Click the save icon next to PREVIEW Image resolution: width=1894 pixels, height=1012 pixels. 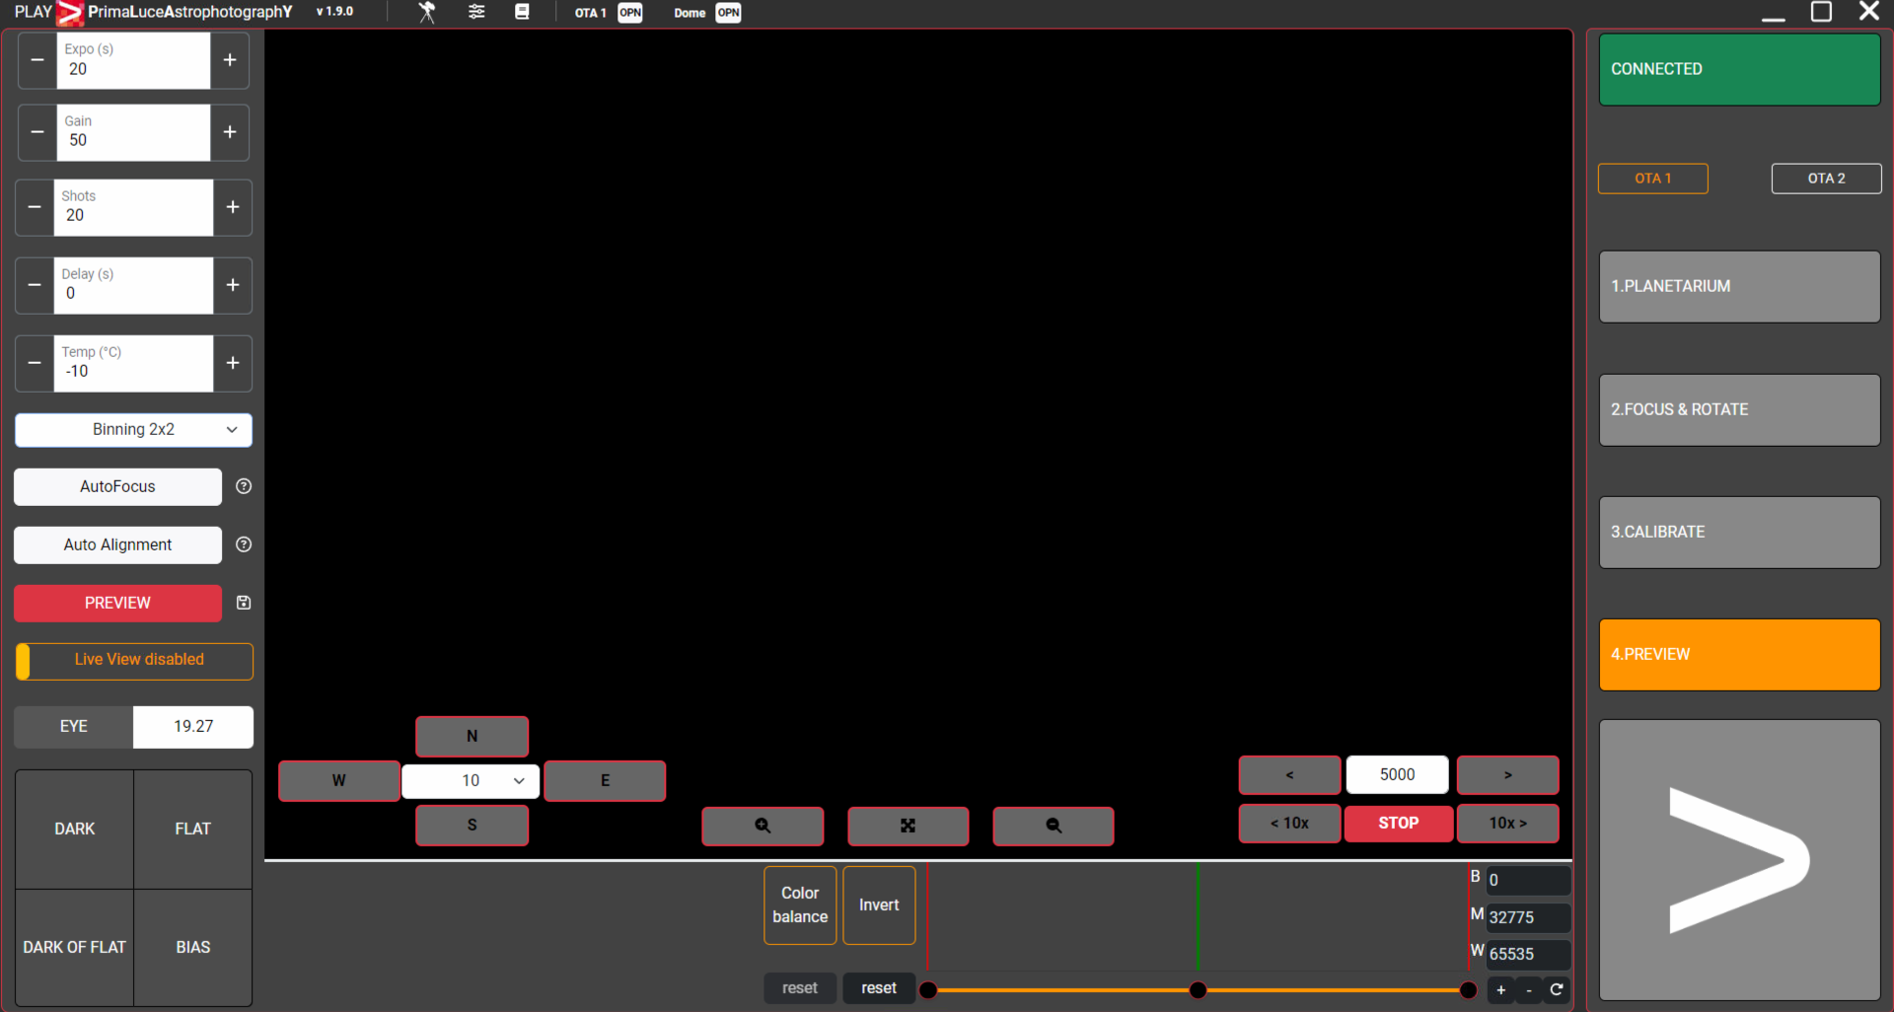click(243, 603)
